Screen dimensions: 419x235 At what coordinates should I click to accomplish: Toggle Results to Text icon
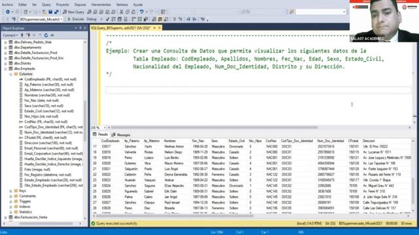(155, 19)
